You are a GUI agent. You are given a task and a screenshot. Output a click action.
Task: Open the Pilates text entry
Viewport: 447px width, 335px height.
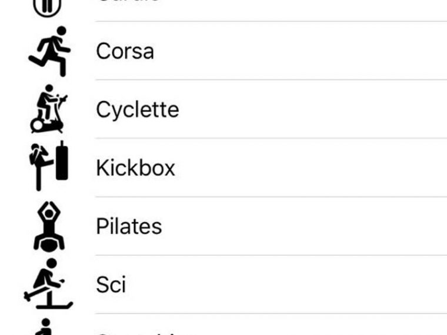(x=129, y=226)
